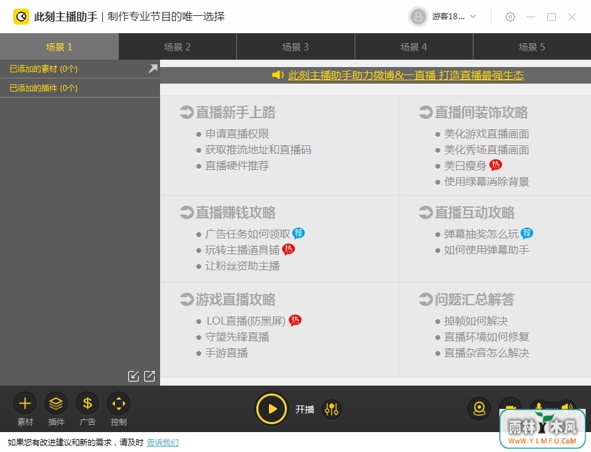Open 申请直播权限 guide

tap(237, 133)
